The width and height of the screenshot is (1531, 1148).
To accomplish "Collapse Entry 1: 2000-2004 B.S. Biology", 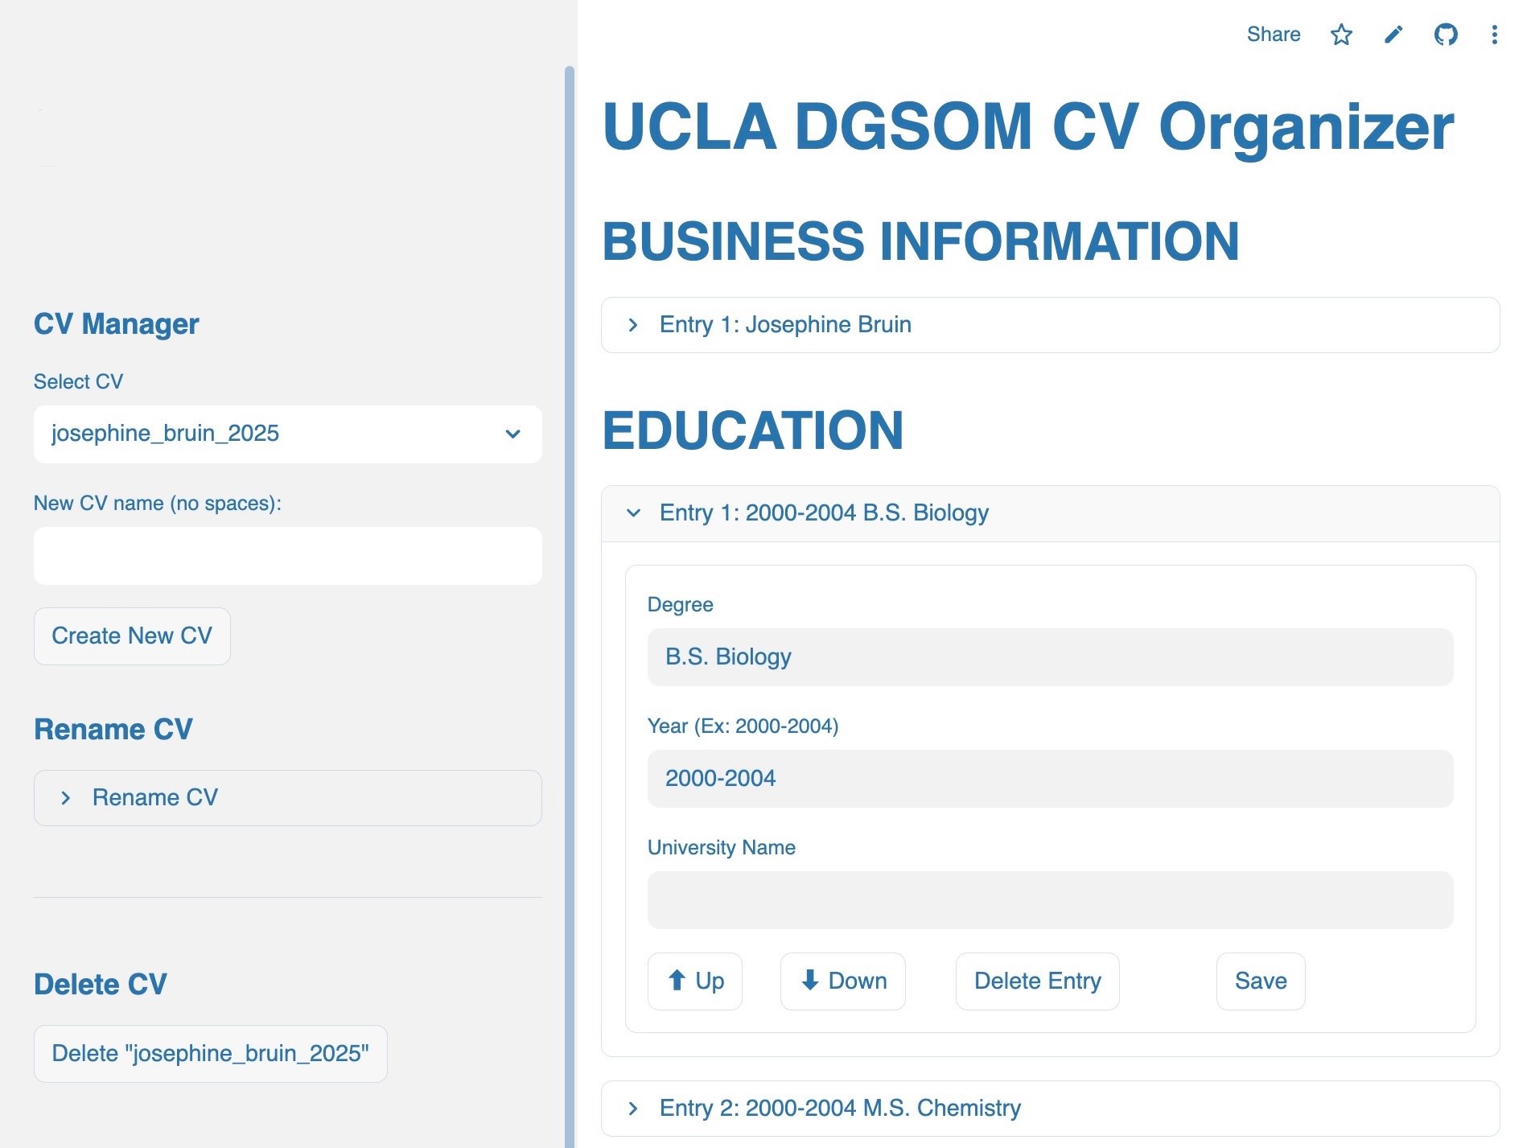I will 1051,513.
